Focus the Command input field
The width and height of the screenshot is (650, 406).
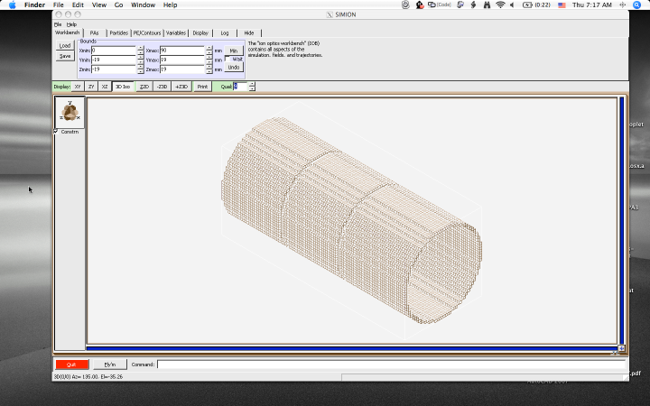(x=391, y=364)
